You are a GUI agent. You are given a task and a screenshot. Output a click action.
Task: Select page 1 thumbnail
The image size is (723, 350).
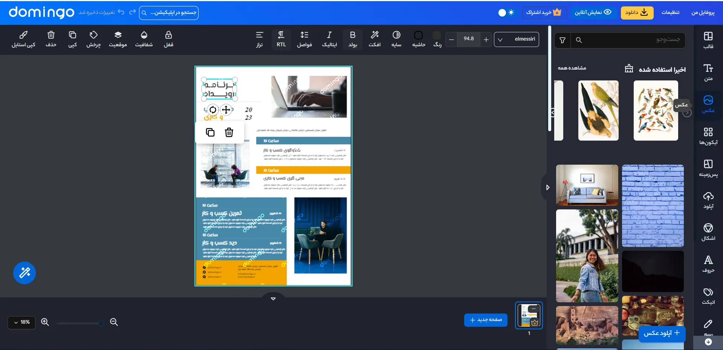529,315
